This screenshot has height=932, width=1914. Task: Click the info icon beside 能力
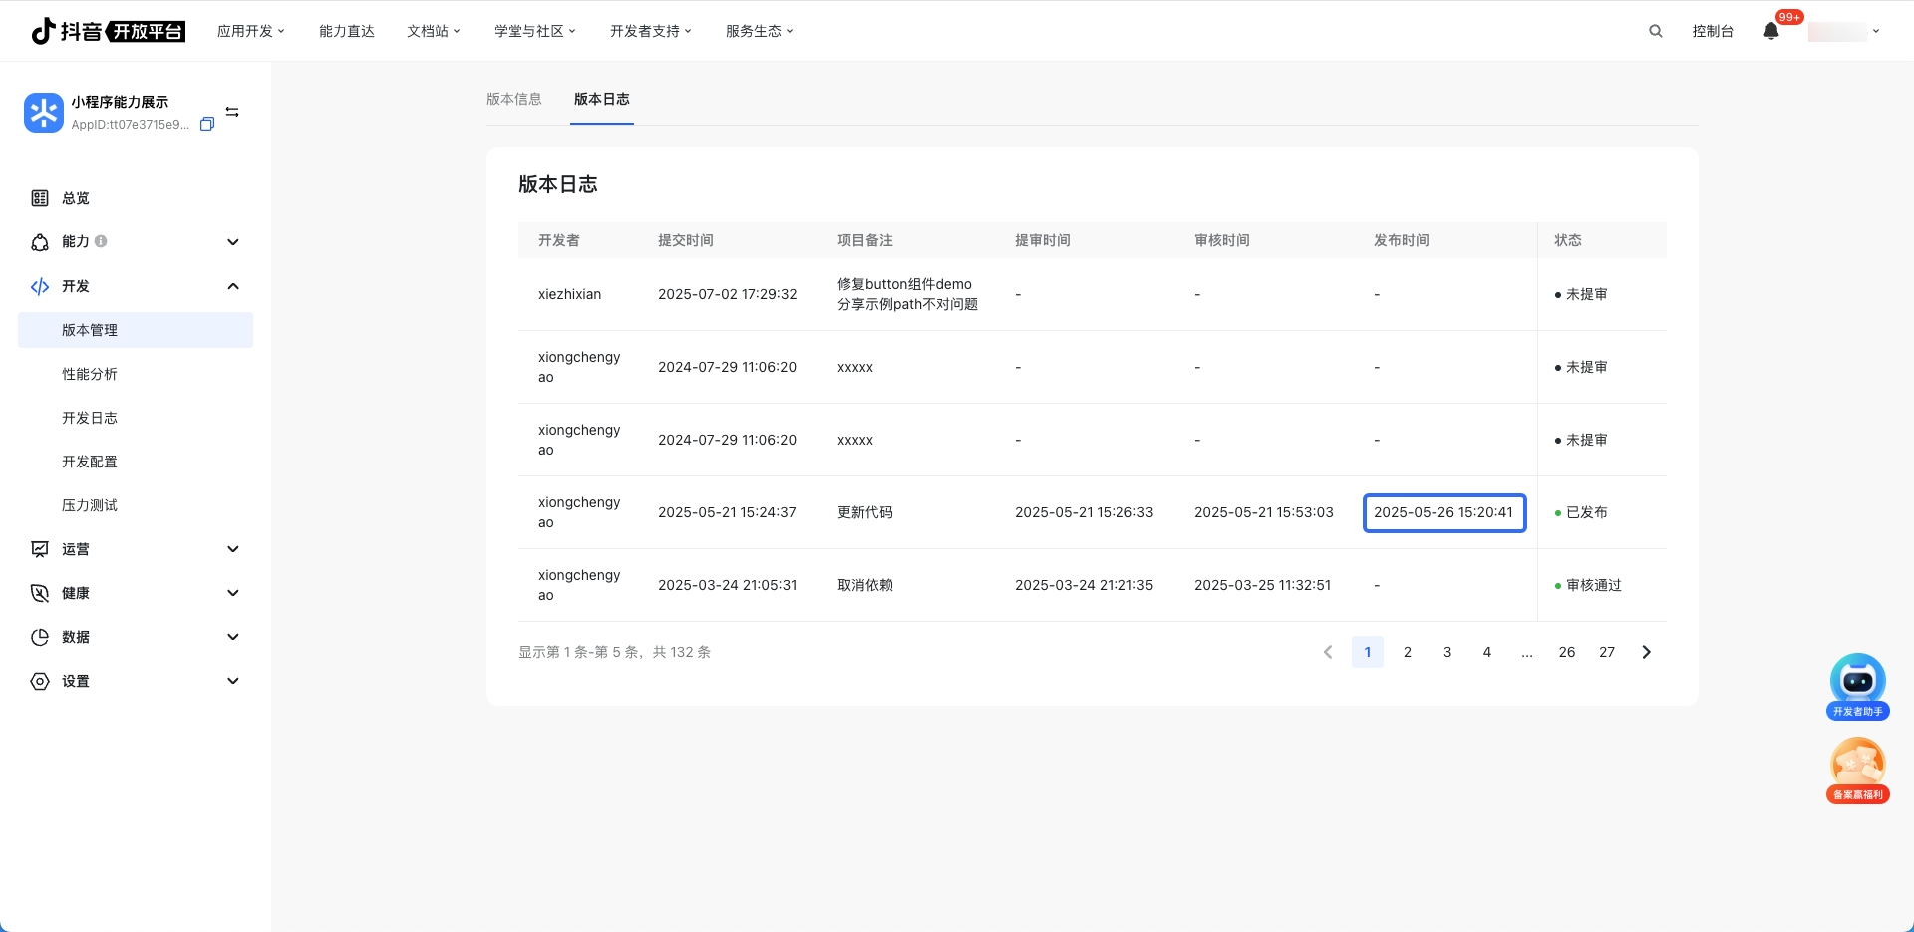(x=101, y=241)
